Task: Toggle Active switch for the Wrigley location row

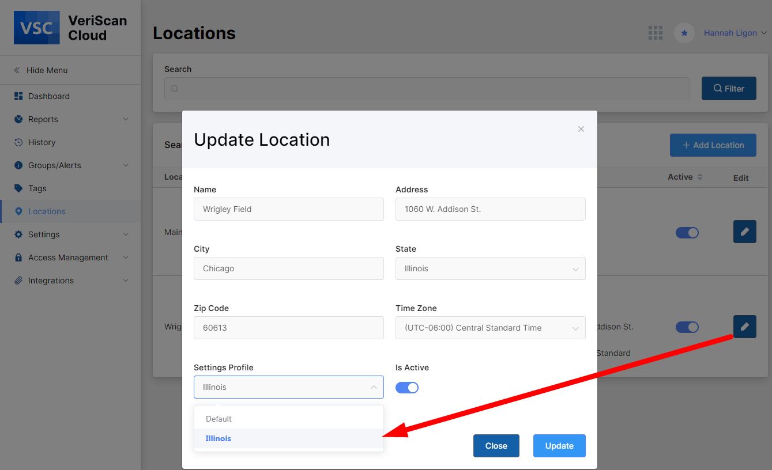Action: pos(687,327)
